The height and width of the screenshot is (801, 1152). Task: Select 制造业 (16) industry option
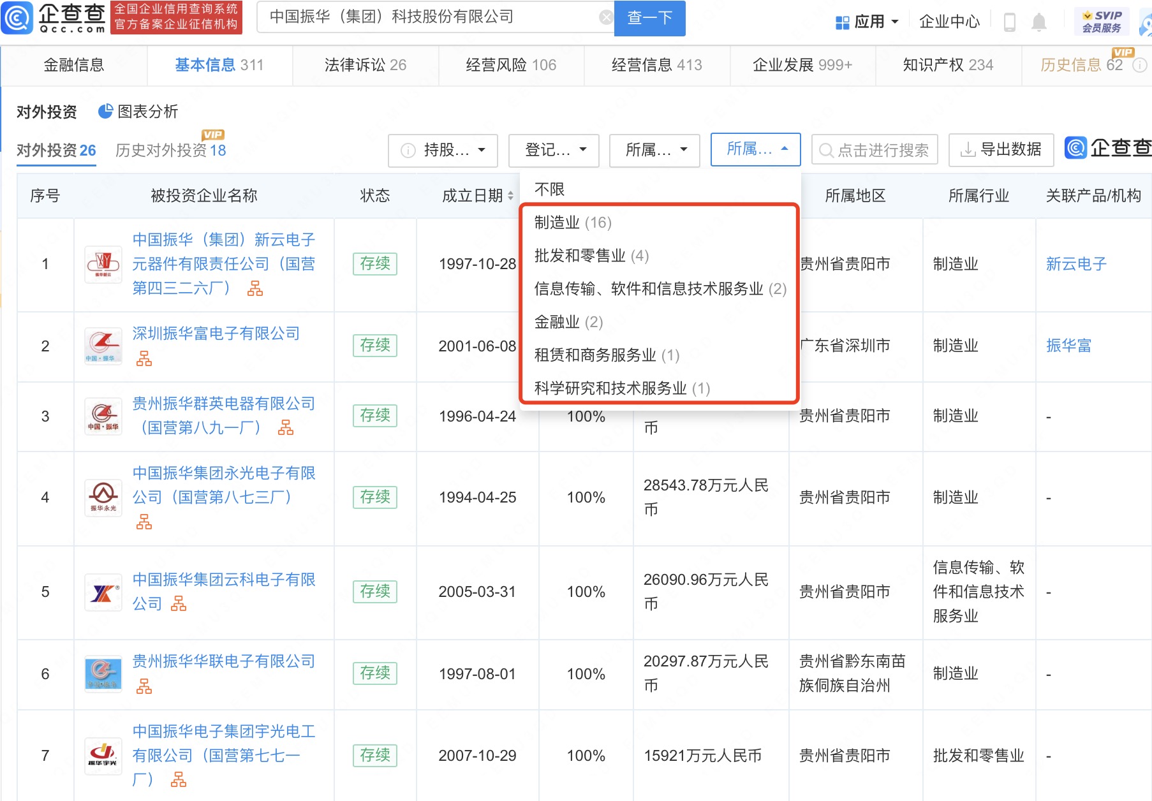573,223
